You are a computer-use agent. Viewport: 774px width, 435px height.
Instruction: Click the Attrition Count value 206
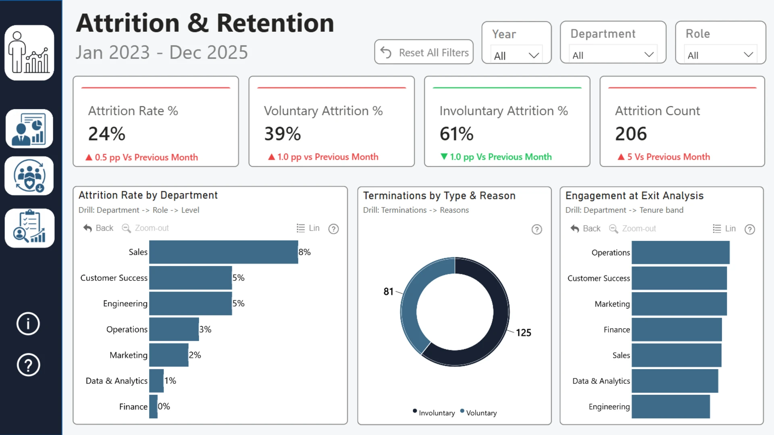click(631, 134)
